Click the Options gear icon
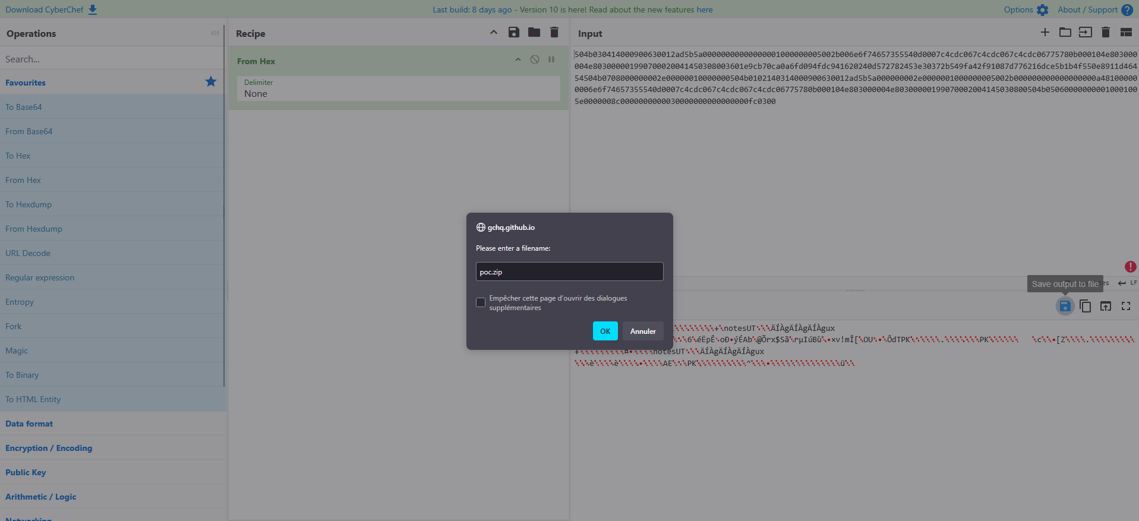 (1043, 10)
